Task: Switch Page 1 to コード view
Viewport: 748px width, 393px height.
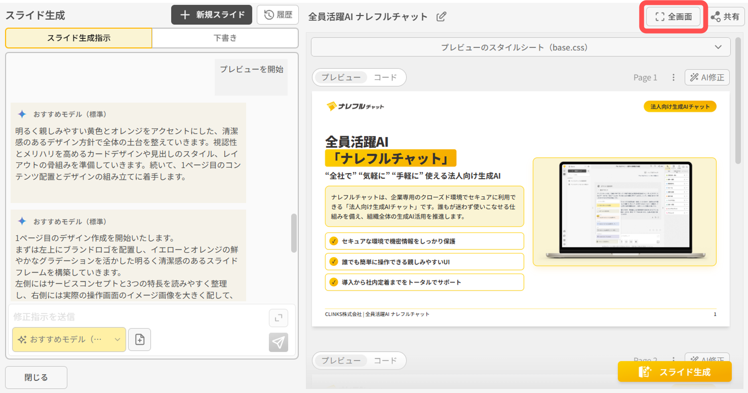Action: pos(385,77)
